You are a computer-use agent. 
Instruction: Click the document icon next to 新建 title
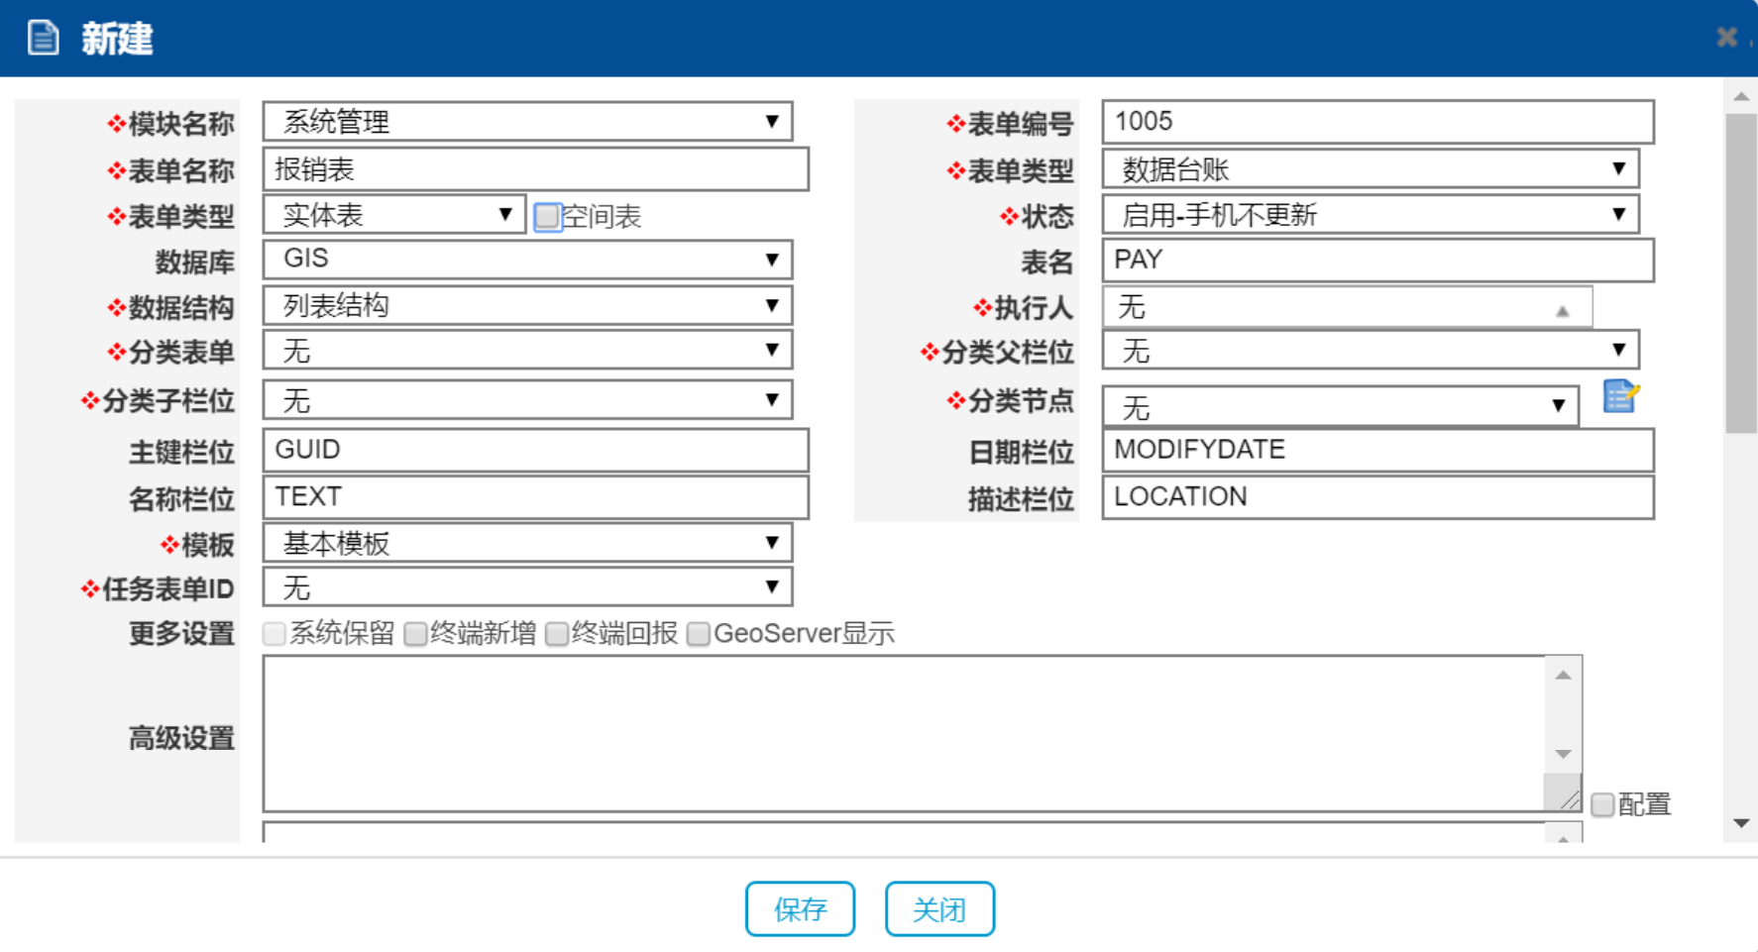[43, 39]
